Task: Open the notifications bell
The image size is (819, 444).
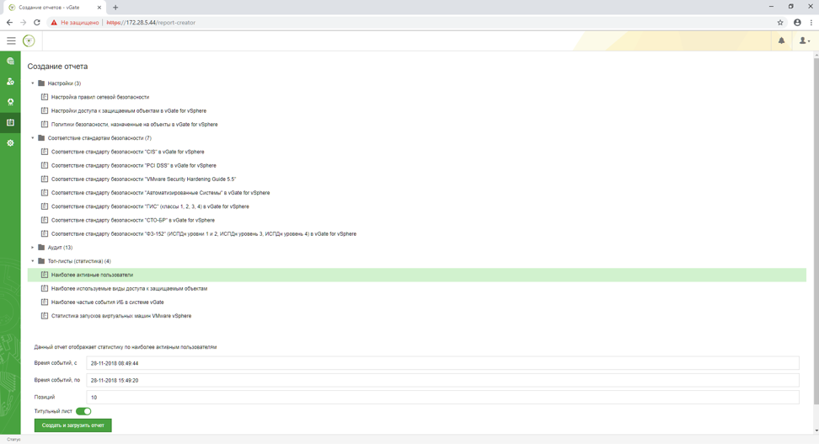Action: 781,40
